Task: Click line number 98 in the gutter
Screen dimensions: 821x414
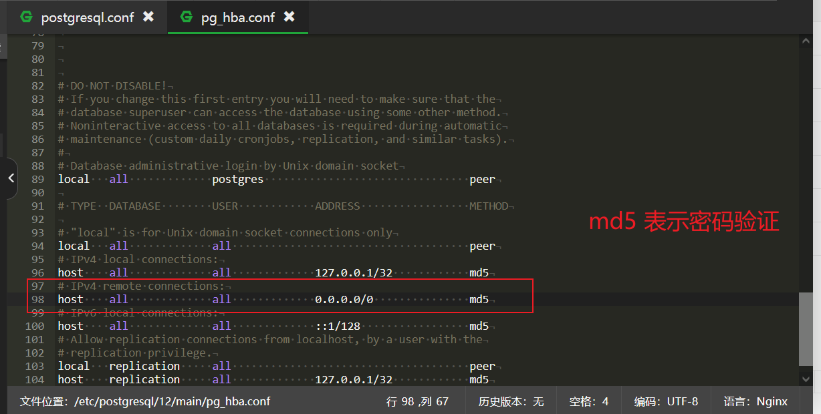Action: [38, 299]
